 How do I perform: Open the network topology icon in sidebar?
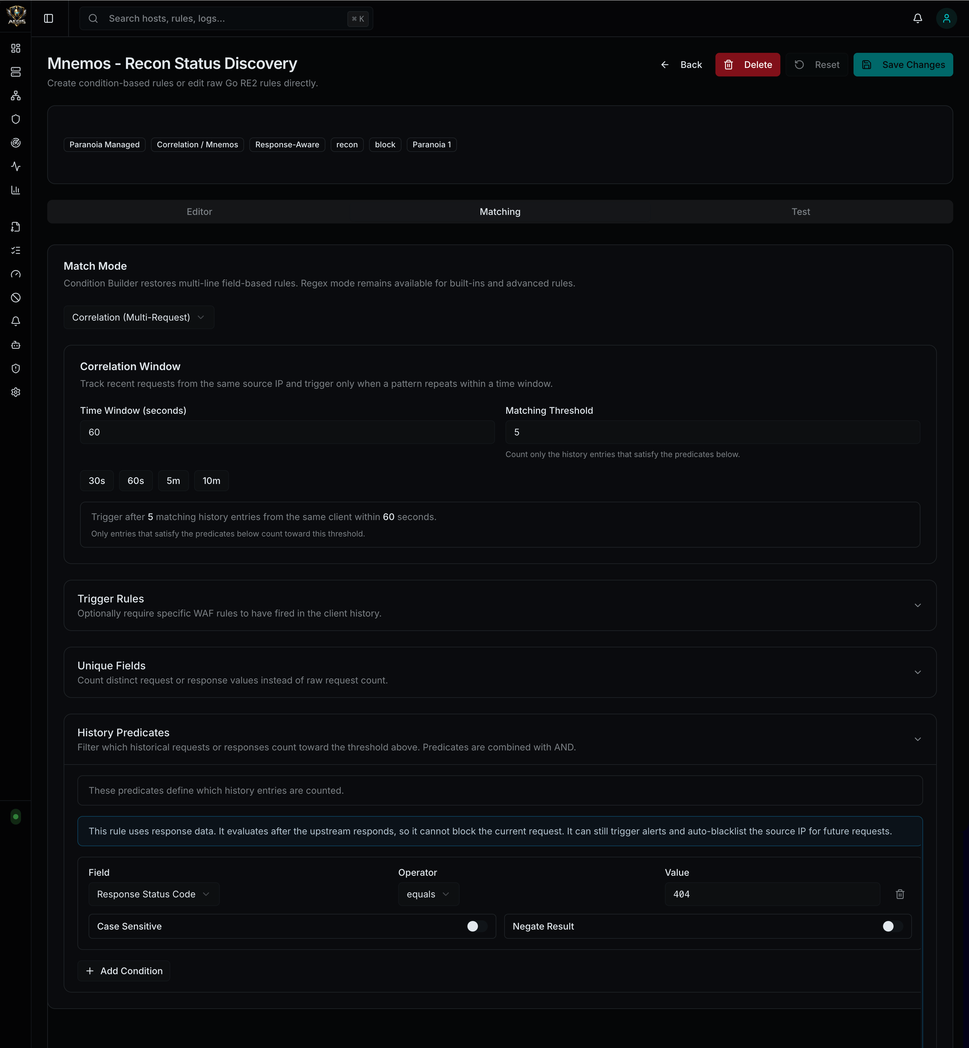point(16,95)
